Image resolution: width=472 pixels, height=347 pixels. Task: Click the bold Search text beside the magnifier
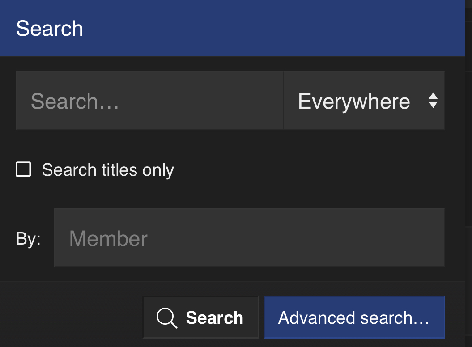coord(214,318)
